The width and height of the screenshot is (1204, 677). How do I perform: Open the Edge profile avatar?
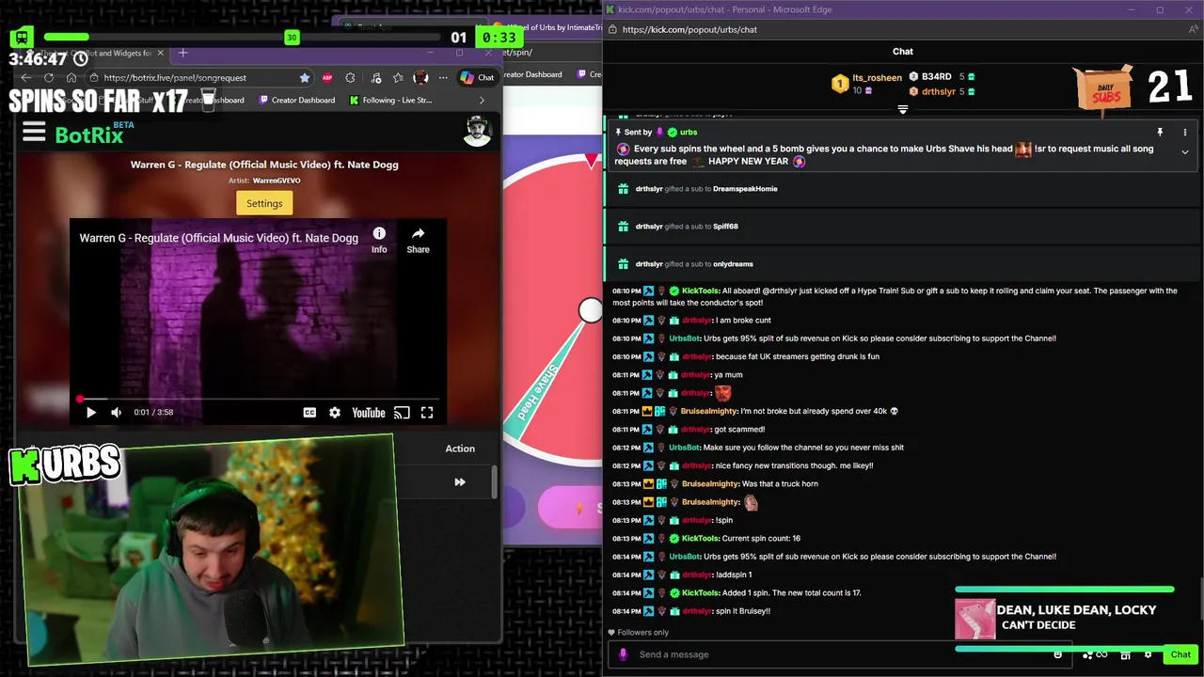420,78
